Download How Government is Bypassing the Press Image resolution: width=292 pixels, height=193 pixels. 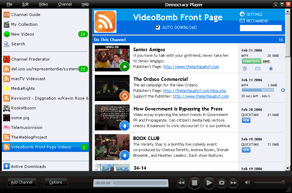(125, 126)
